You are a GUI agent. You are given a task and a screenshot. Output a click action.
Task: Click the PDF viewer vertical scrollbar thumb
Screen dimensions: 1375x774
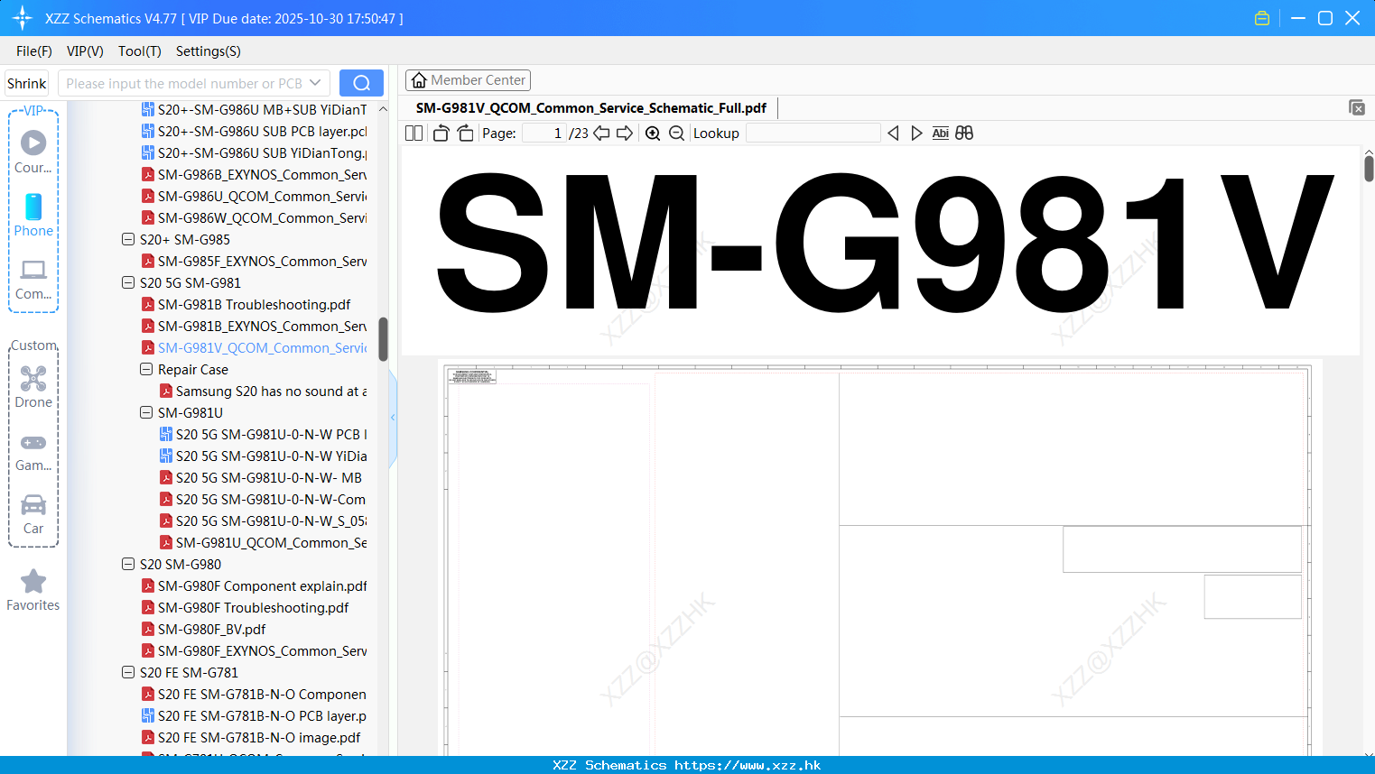pyautogui.click(x=1369, y=168)
